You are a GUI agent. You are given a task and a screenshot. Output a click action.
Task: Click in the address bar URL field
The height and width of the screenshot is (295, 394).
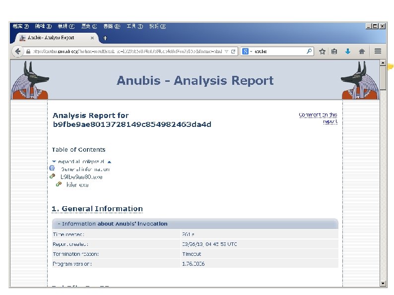127,52
